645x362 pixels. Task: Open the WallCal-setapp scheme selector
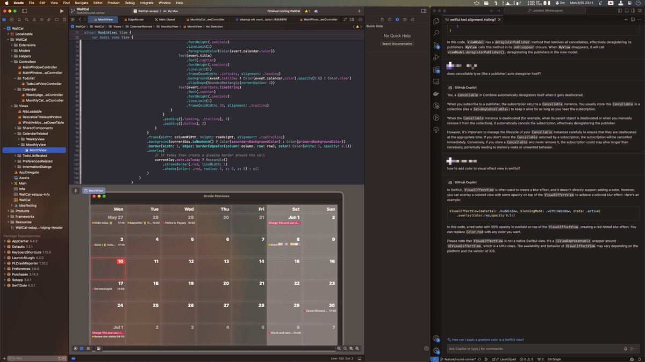145,11
